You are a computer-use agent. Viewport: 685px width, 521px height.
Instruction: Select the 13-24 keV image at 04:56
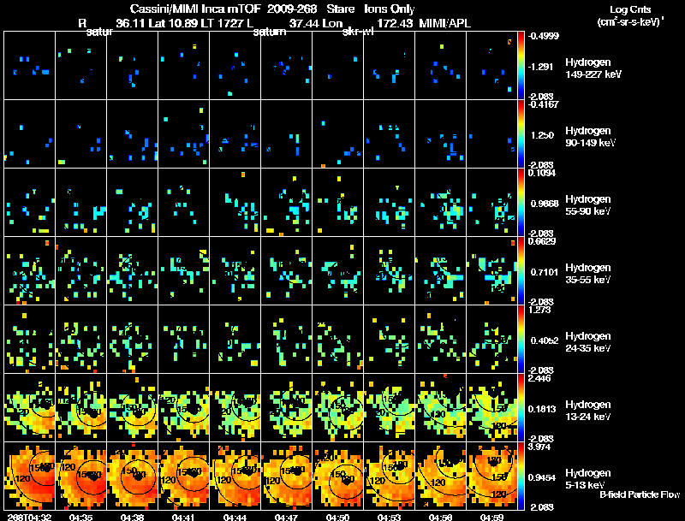(440, 408)
